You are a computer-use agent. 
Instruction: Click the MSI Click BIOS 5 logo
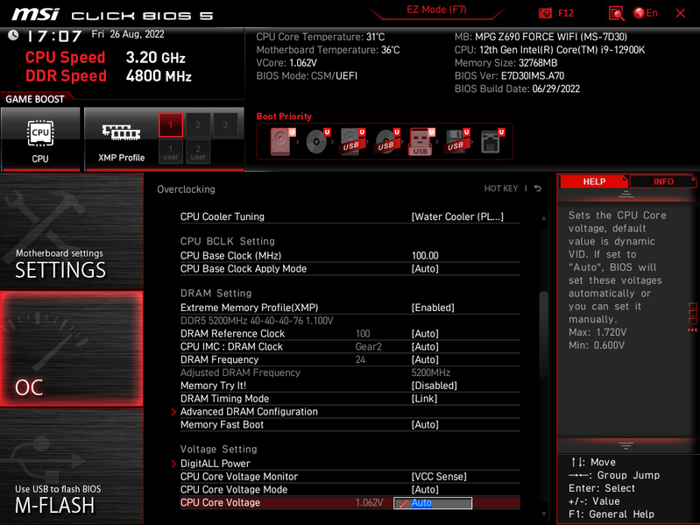112,15
